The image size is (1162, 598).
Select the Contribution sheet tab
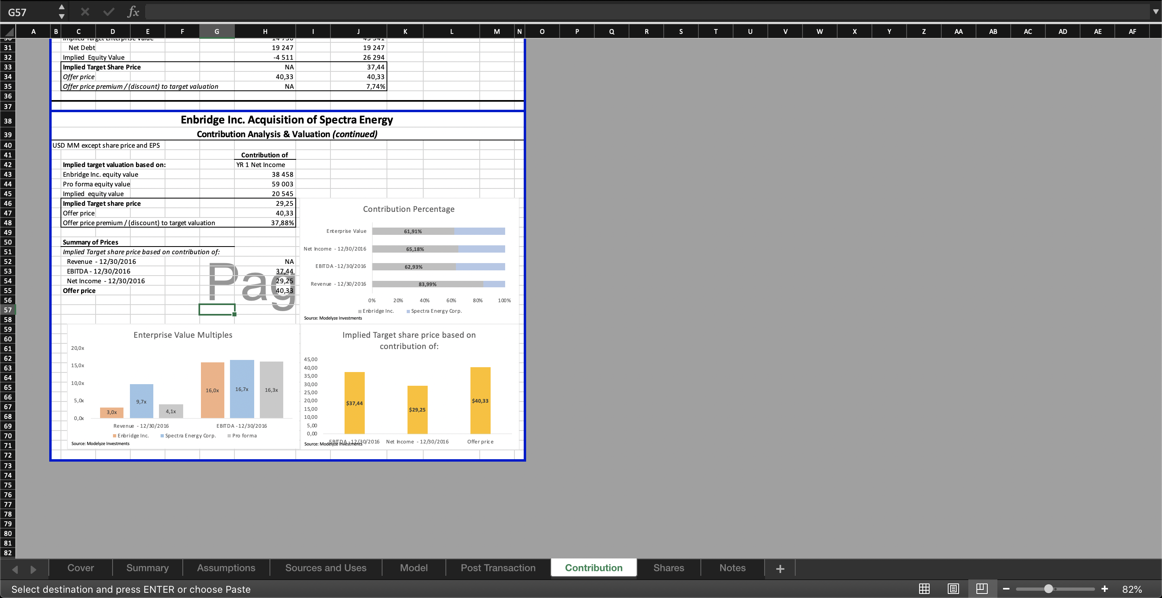[594, 568]
